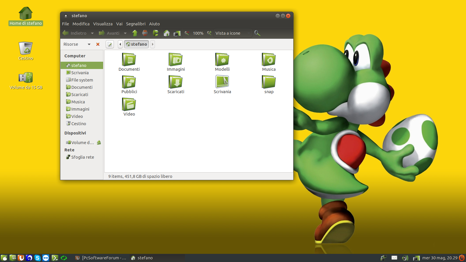Select Scaricati in the sidebar
The height and width of the screenshot is (262, 466).
pos(82,95)
